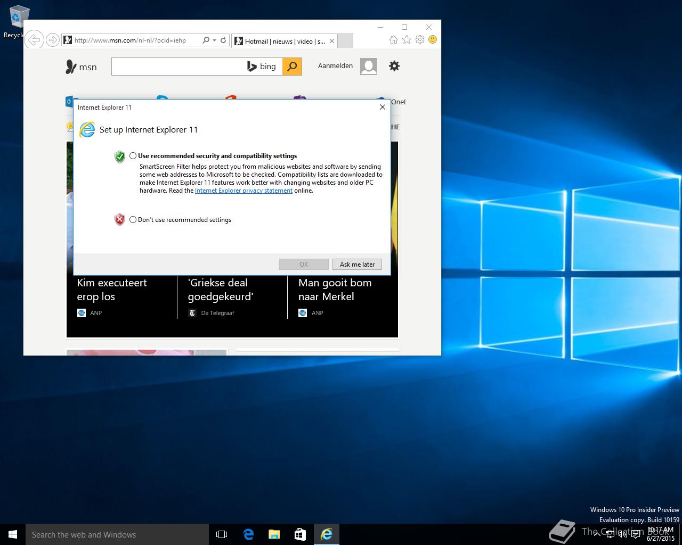
Task: Open the Internet Explorer privacy statement link
Action: tap(243, 191)
